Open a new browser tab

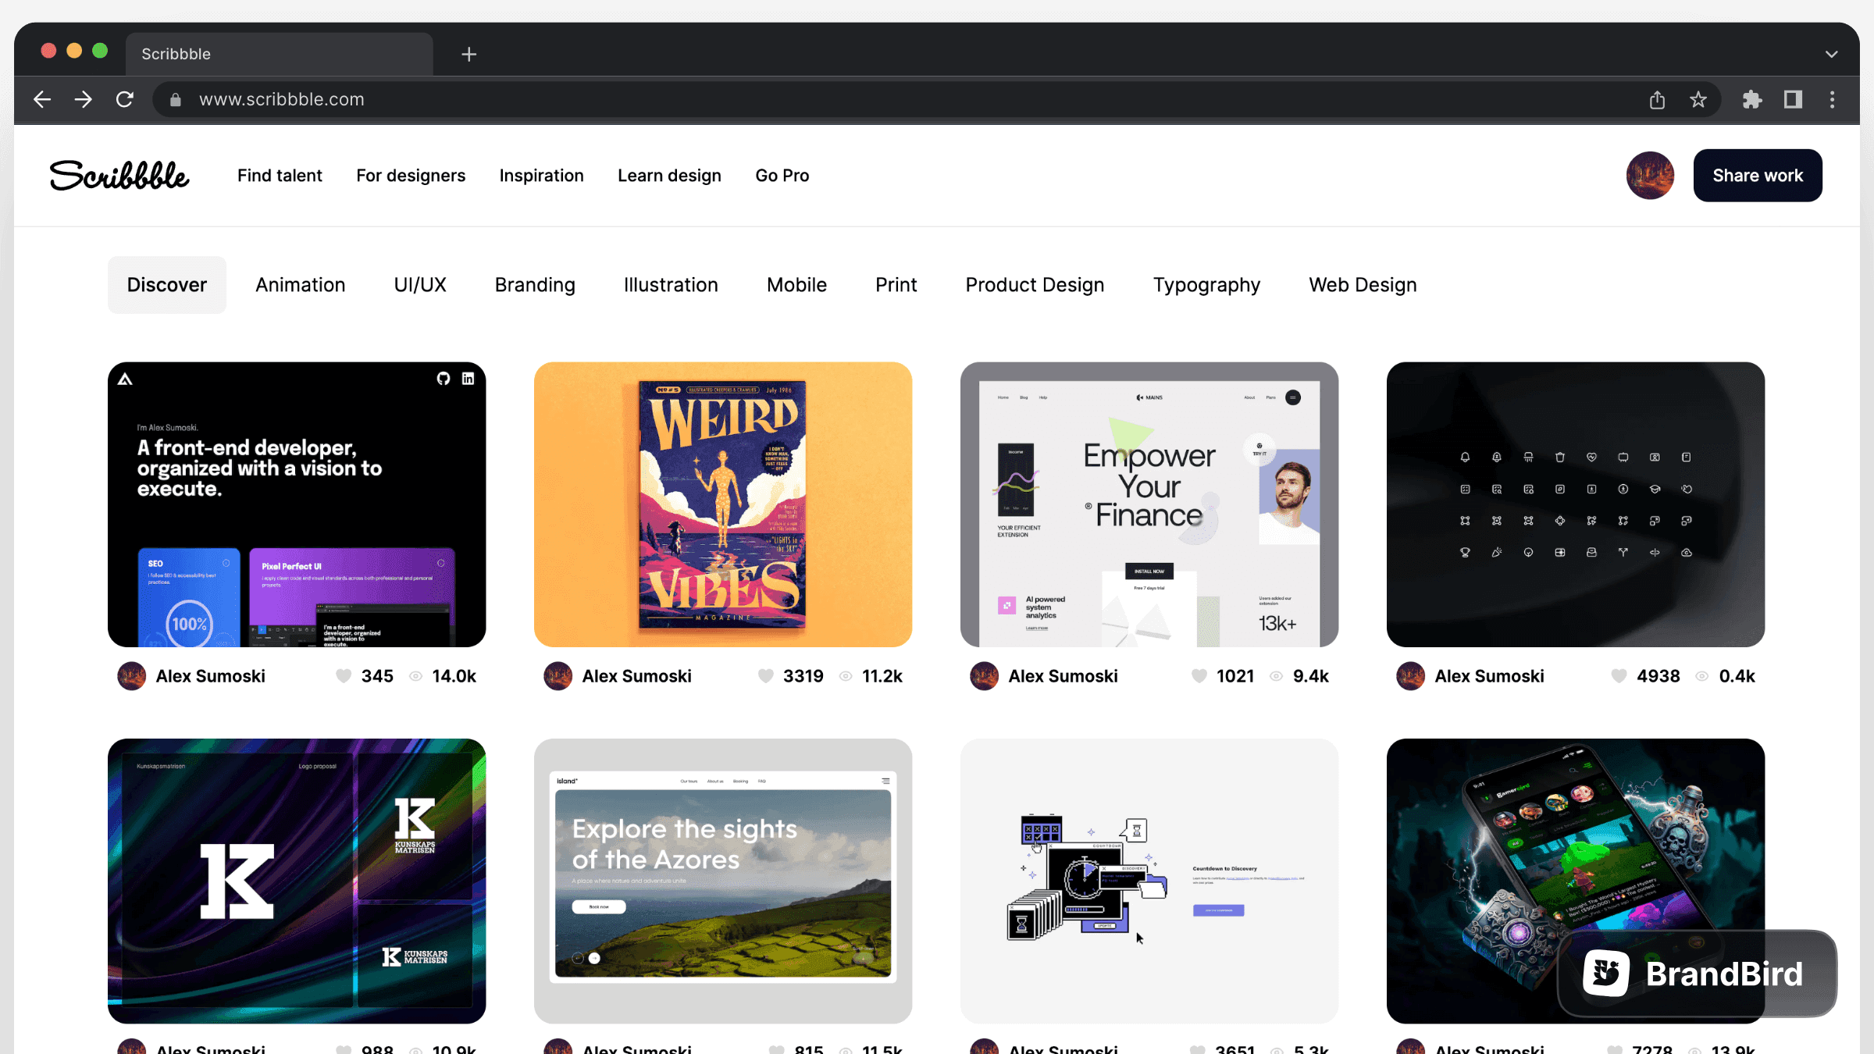coord(468,54)
